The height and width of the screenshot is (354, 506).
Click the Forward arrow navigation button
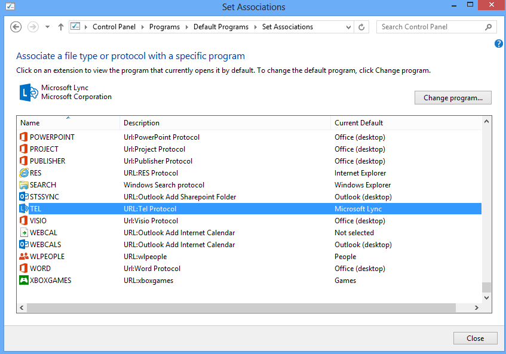(33, 27)
